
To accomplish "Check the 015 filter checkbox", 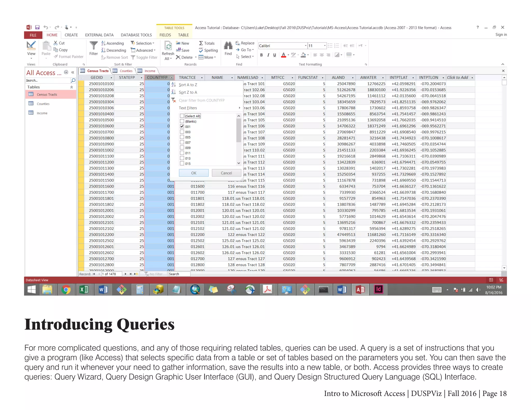I will tap(182, 164).
